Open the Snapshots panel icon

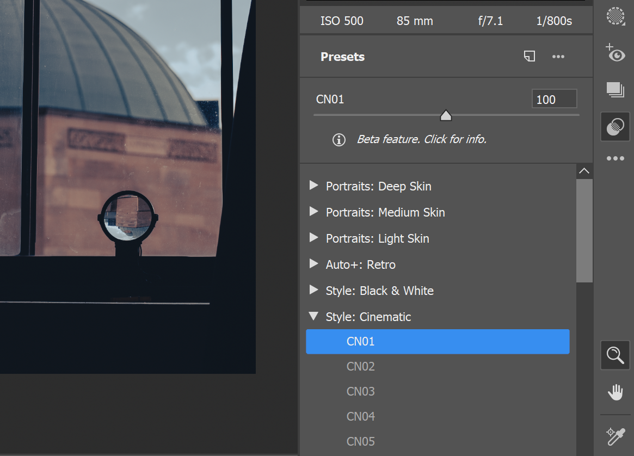(615, 89)
